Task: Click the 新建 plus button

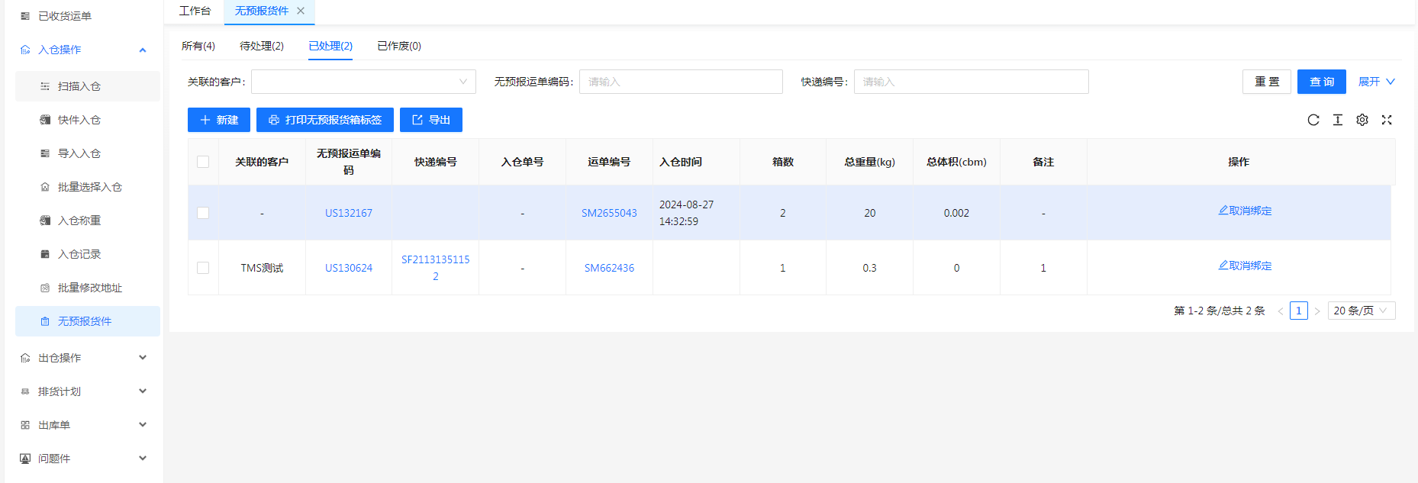Action: (218, 120)
